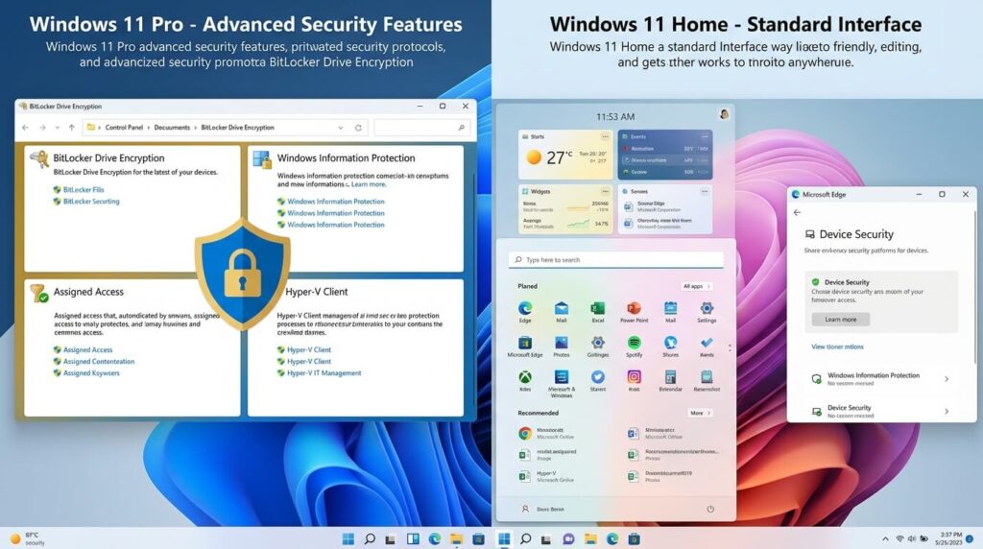The height and width of the screenshot is (549, 983).
Task: Open the 27°C weather card
Action: coord(565,155)
